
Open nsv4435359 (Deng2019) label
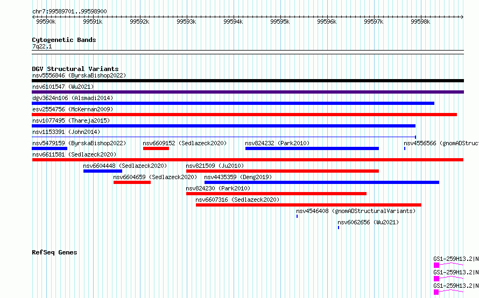click(x=238, y=177)
